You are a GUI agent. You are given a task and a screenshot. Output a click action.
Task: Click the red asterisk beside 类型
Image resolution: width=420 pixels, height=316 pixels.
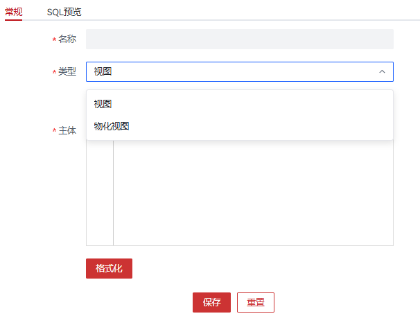(x=54, y=73)
